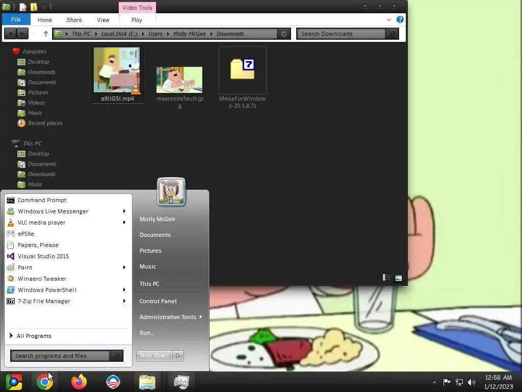Switch to details view layout
The image size is (522, 392).
(386, 277)
